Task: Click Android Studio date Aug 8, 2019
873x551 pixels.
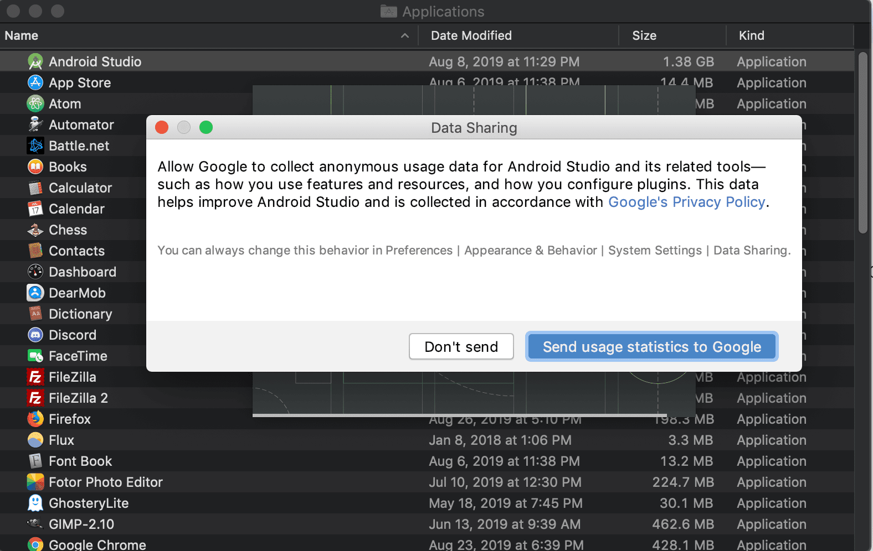Action: [504, 61]
